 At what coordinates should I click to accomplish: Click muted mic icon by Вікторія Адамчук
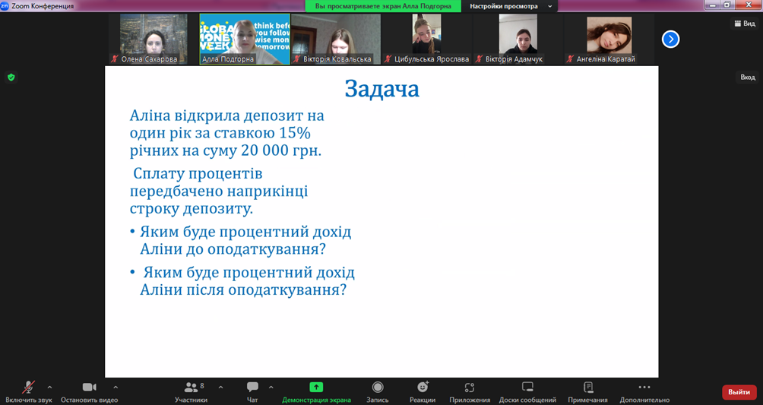coord(480,59)
